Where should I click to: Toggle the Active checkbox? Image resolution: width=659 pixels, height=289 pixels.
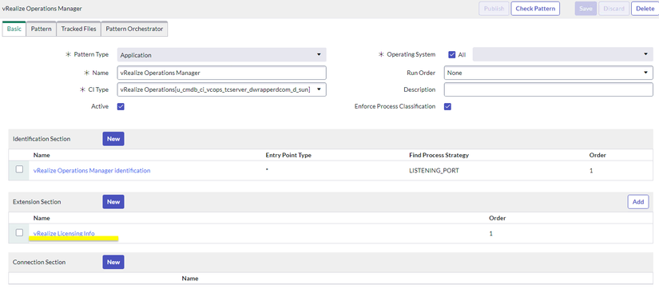(x=121, y=107)
